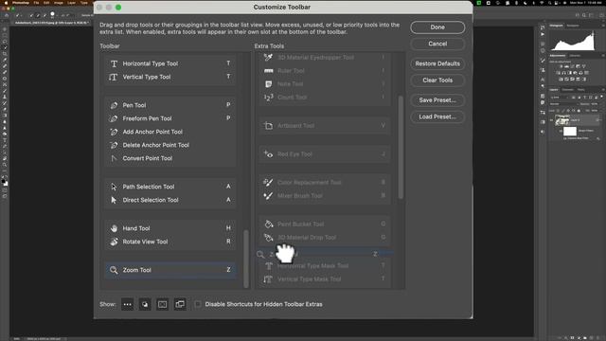Image resolution: width=606 pixels, height=341 pixels.
Task: Click the Extra Tools list vertical scrollbar
Action: coord(401,147)
